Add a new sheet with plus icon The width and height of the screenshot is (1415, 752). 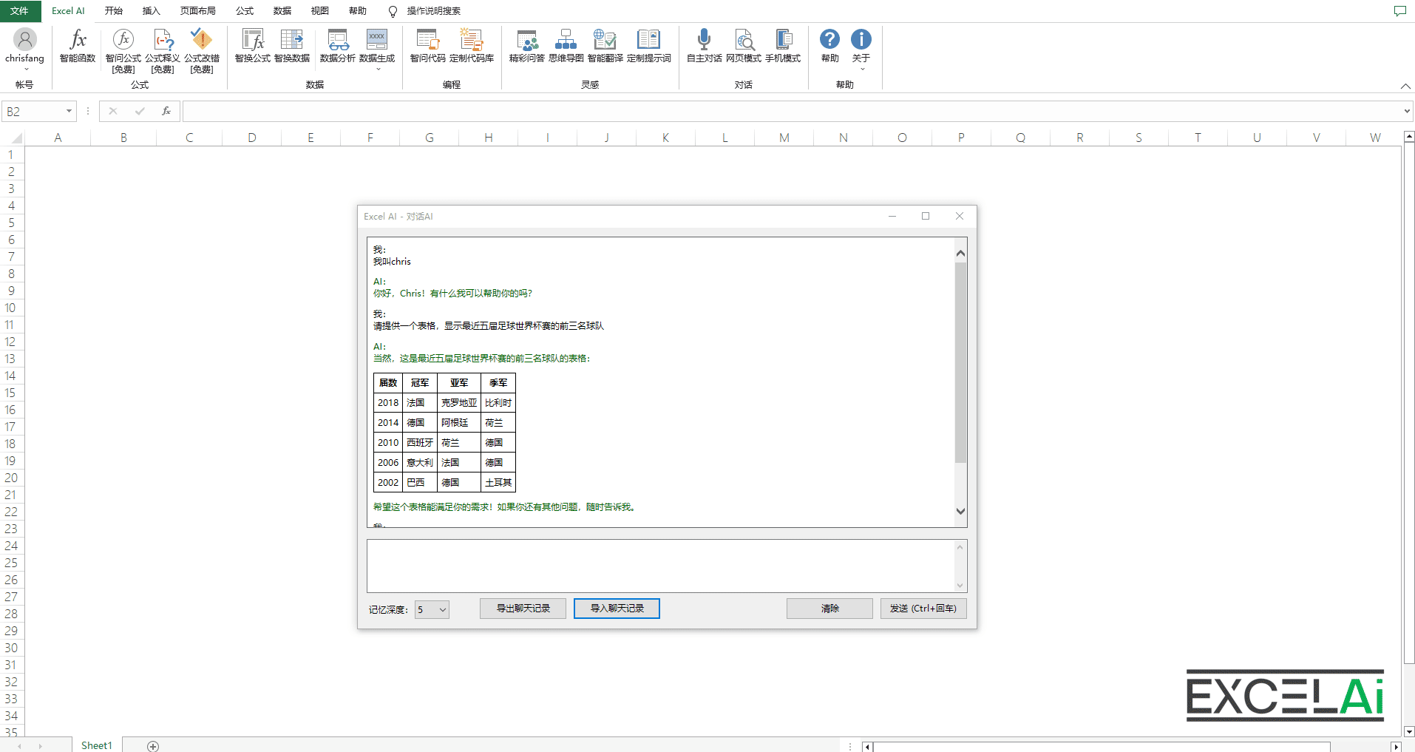(x=153, y=746)
